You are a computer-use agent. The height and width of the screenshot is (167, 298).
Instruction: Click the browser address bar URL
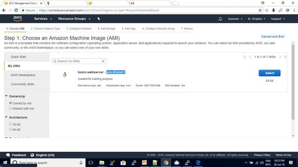click(x=99, y=10)
